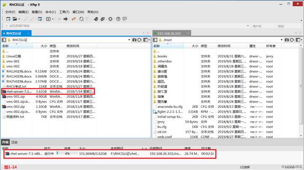Click the view layout icon in the local pane
304x170 pixels.
pos(145,40)
